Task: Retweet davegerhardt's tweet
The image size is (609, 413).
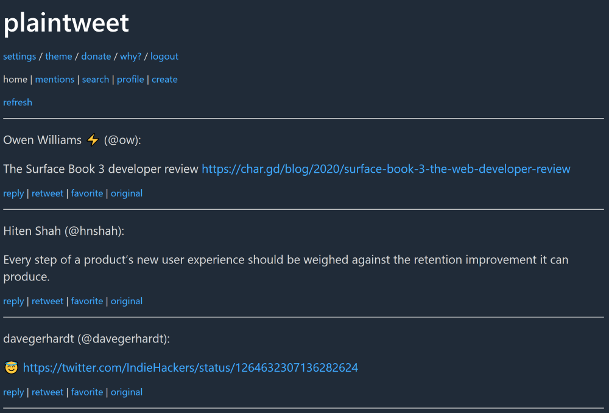Action: pyautogui.click(x=48, y=392)
